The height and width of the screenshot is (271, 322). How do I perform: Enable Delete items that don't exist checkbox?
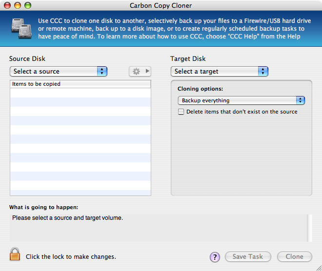tap(181, 112)
